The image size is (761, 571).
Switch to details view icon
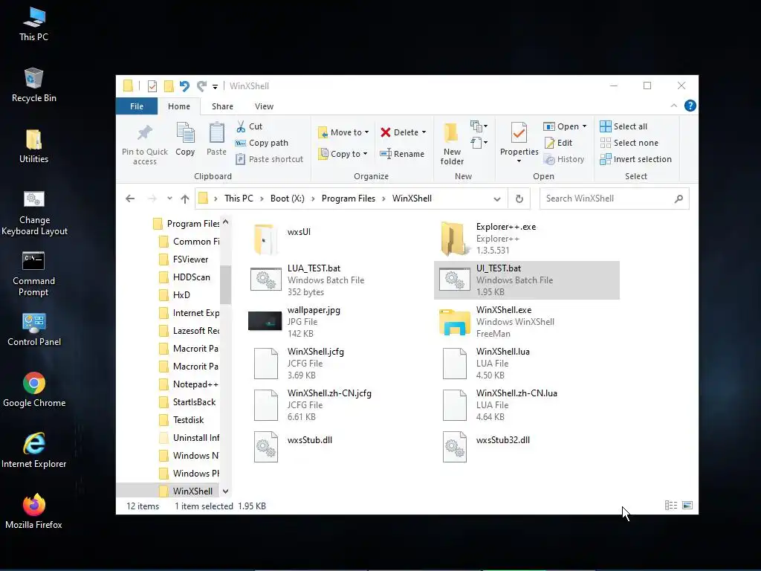[671, 506]
